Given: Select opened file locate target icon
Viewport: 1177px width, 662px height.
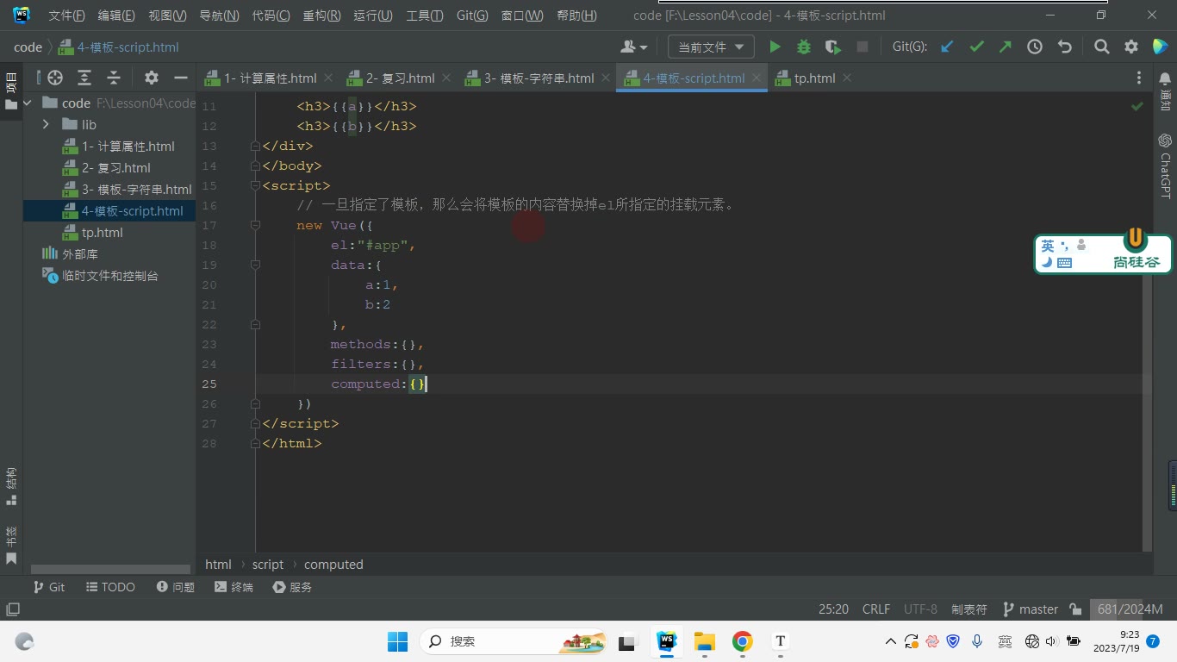Looking at the screenshot, I should [x=55, y=78].
